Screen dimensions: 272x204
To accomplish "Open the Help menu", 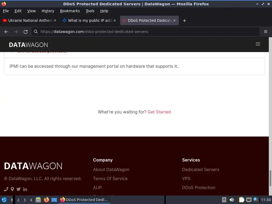I will [104, 11].
